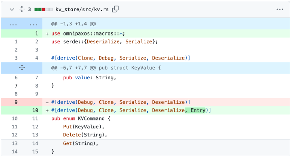Select deleted line number 9
The image size is (291, 157).
[x=16, y=102]
